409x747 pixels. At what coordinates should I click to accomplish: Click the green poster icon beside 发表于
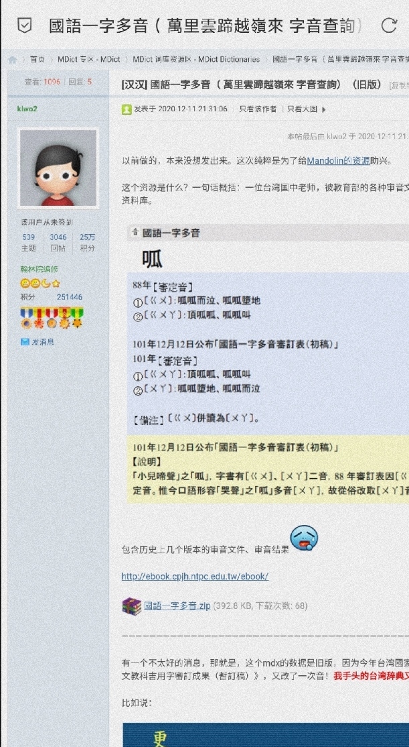click(x=127, y=109)
